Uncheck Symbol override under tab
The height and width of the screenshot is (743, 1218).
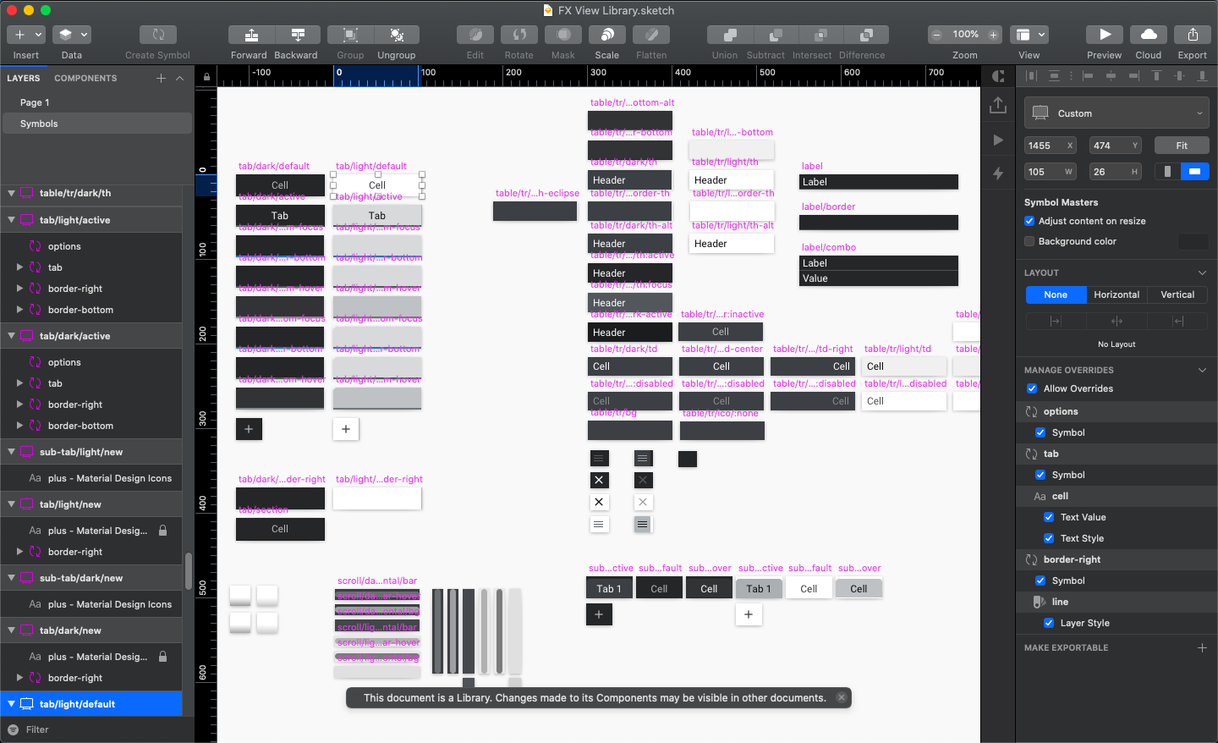tap(1040, 475)
